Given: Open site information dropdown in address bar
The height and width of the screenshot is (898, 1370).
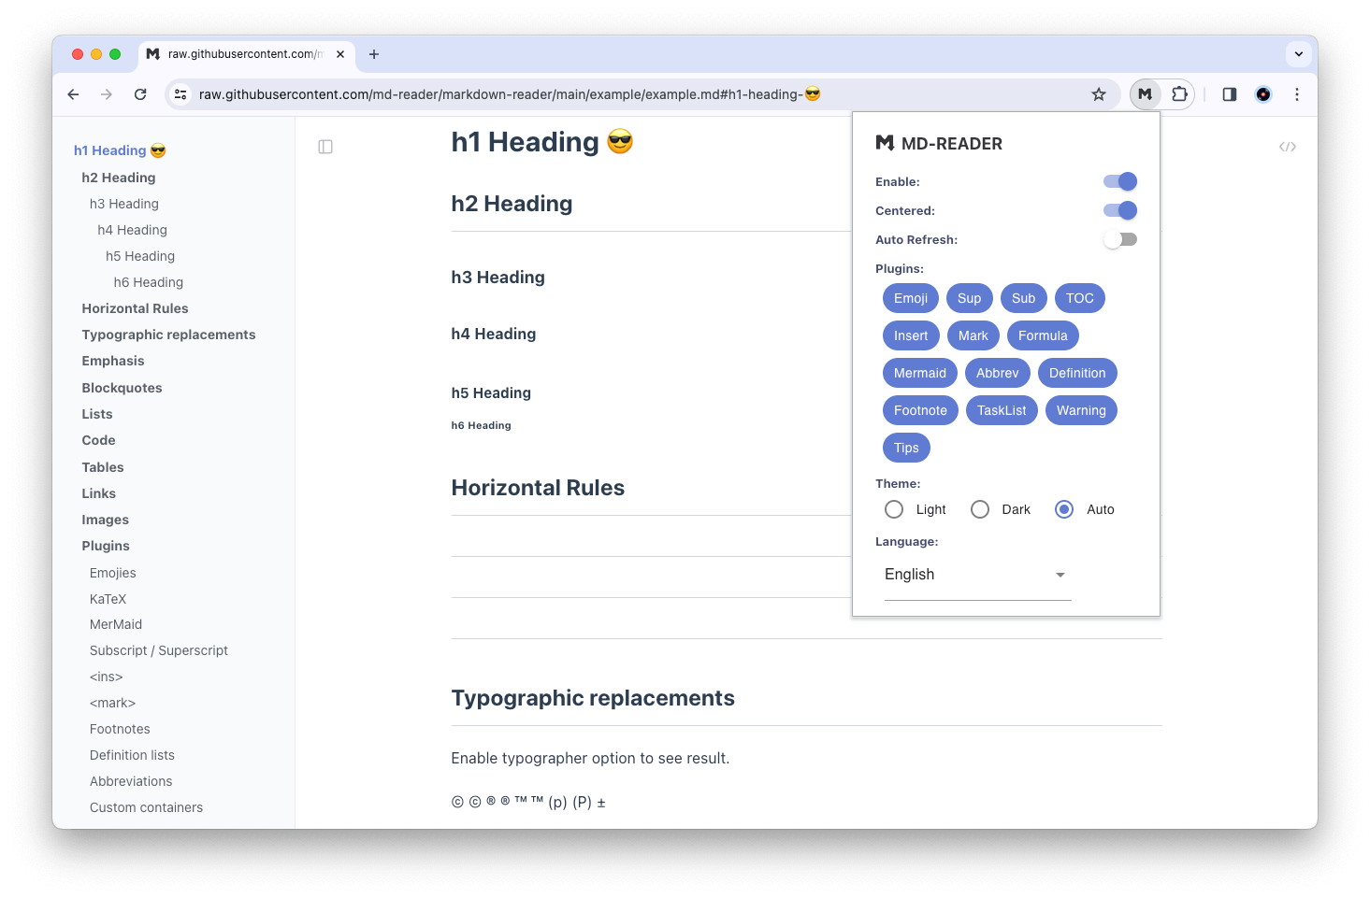Looking at the screenshot, I should click(x=181, y=94).
